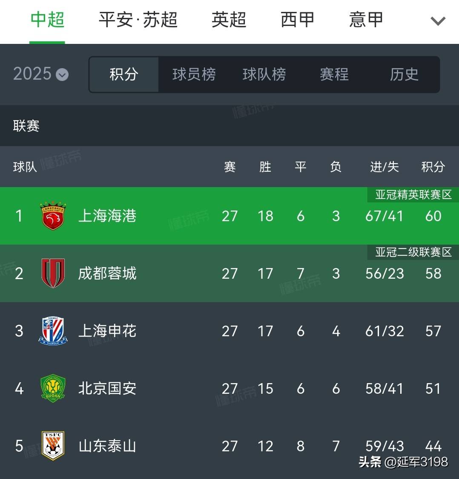Click the 积分 points column header
Viewport: 459px width, 479px height.
[x=433, y=167]
